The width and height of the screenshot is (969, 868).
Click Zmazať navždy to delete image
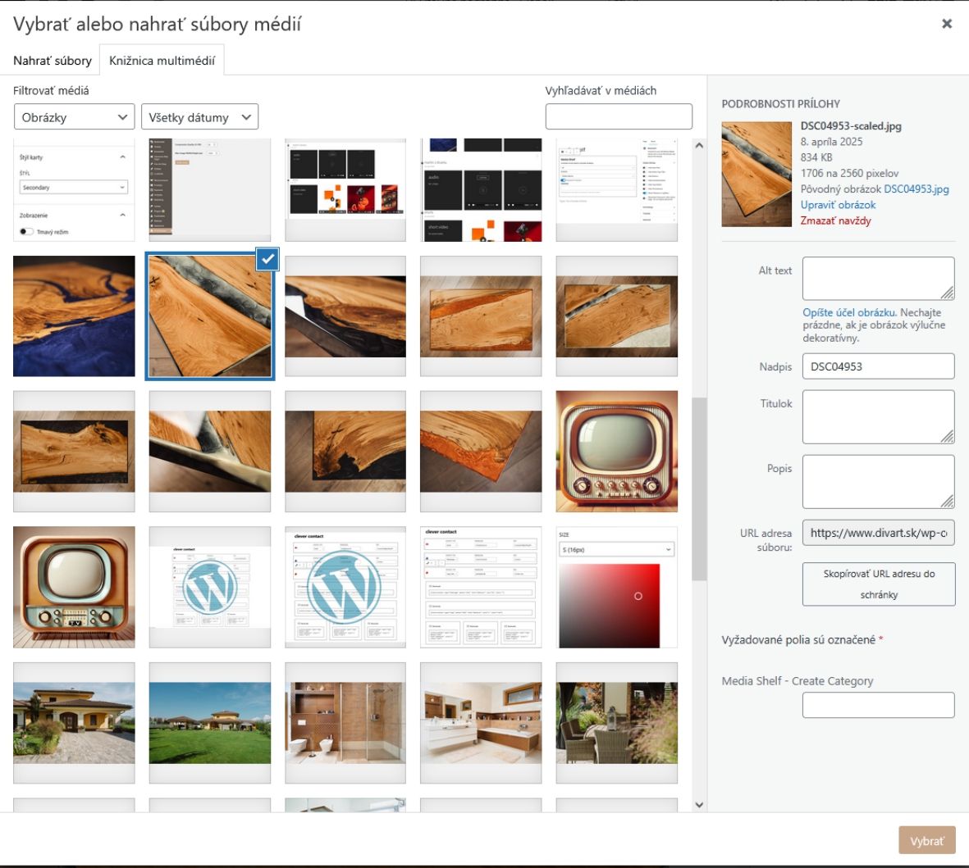click(835, 221)
